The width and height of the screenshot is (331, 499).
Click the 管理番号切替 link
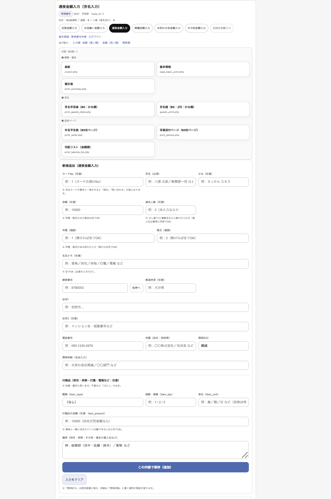point(79,37)
